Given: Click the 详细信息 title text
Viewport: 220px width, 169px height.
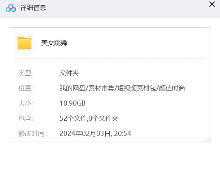Looking at the screenshot, I should click(34, 8).
